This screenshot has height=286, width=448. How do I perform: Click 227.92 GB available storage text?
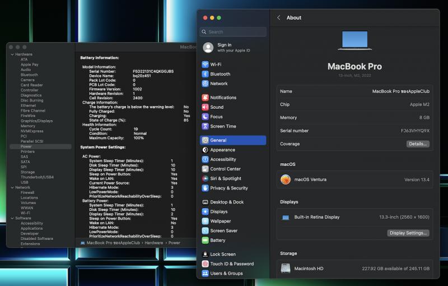pos(395,269)
